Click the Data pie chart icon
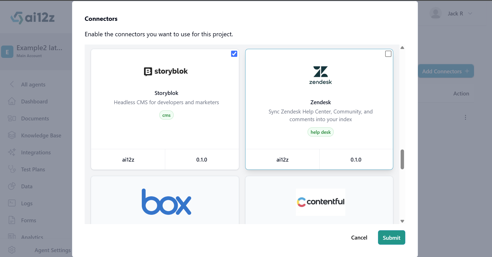 pos(12,186)
